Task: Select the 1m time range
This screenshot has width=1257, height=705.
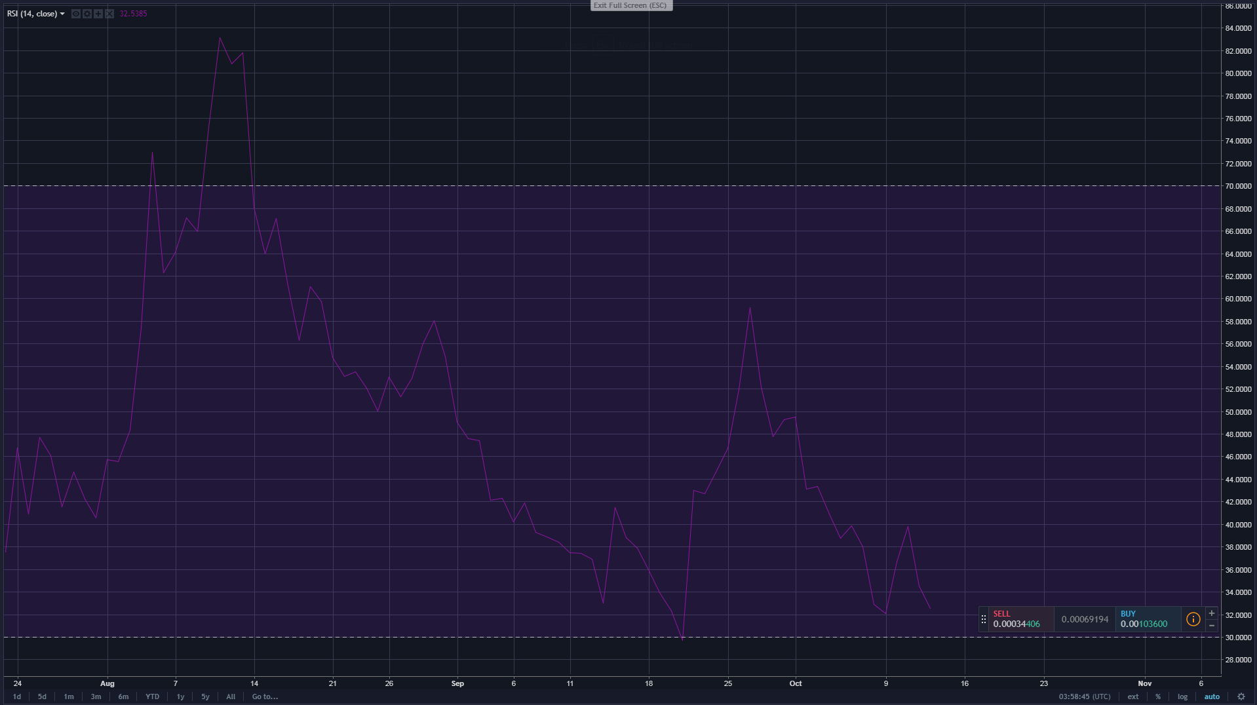Action: click(69, 696)
